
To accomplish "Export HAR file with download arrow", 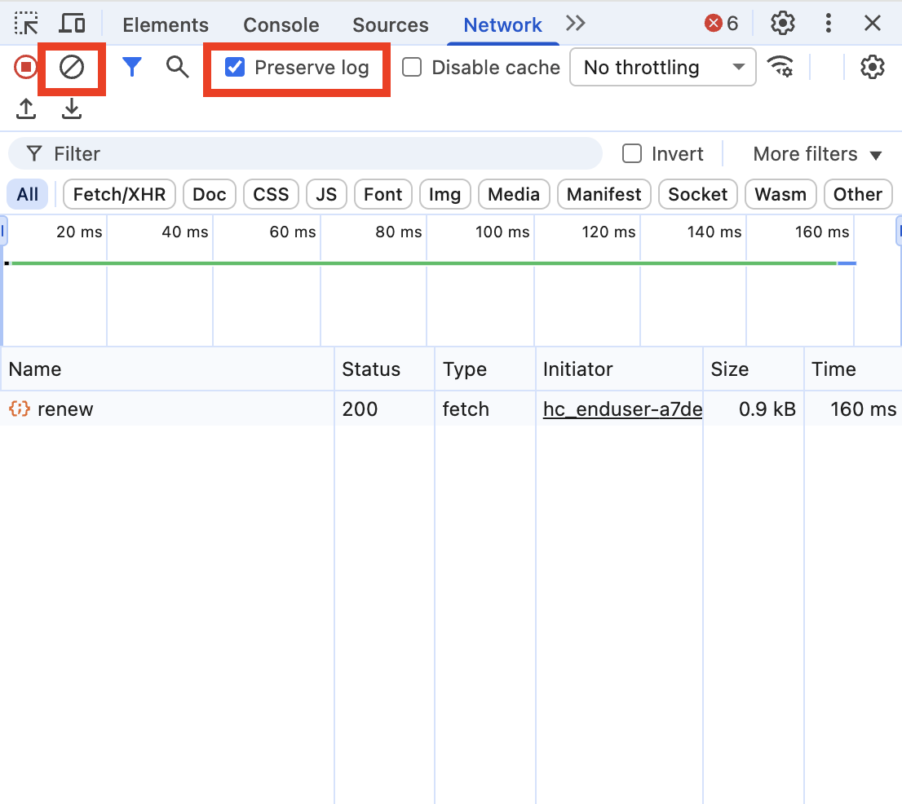I will pyautogui.click(x=71, y=108).
